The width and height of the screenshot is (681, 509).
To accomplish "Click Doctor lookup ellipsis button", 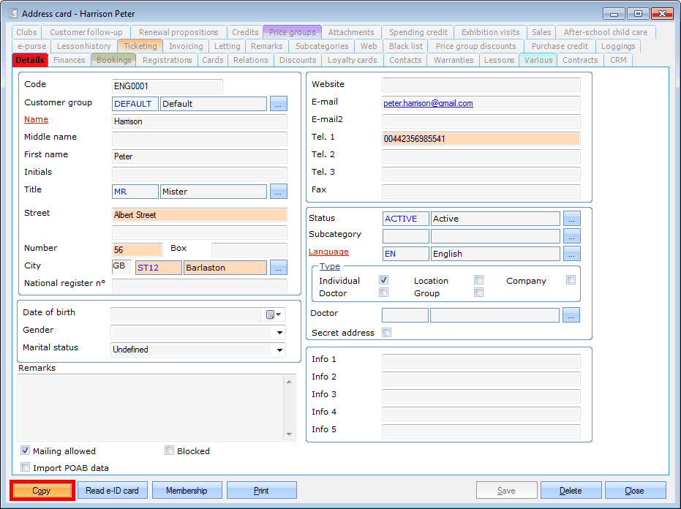I will point(571,315).
